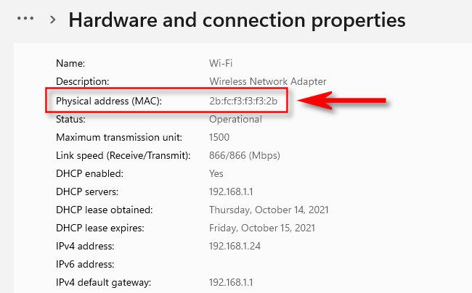This screenshot has width=472, height=293.
Task: Select the IPv4 default gateway address value
Action: [x=232, y=282]
